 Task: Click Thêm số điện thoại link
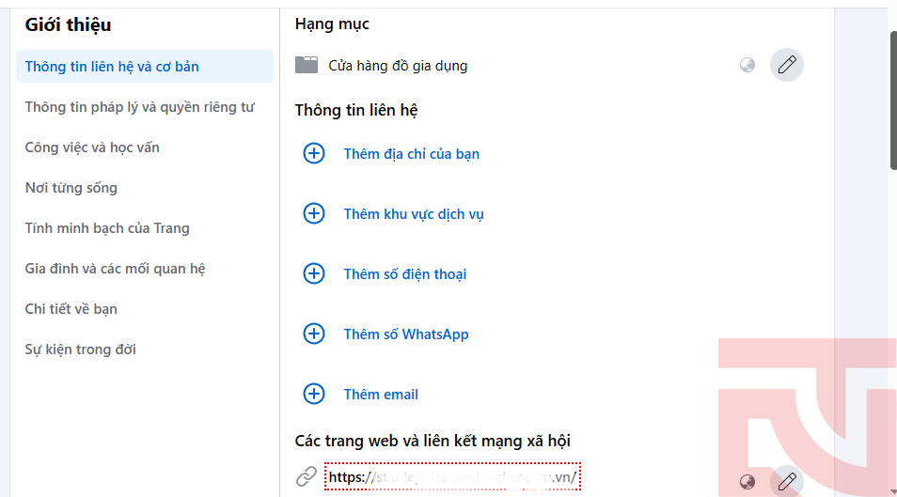coord(405,274)
